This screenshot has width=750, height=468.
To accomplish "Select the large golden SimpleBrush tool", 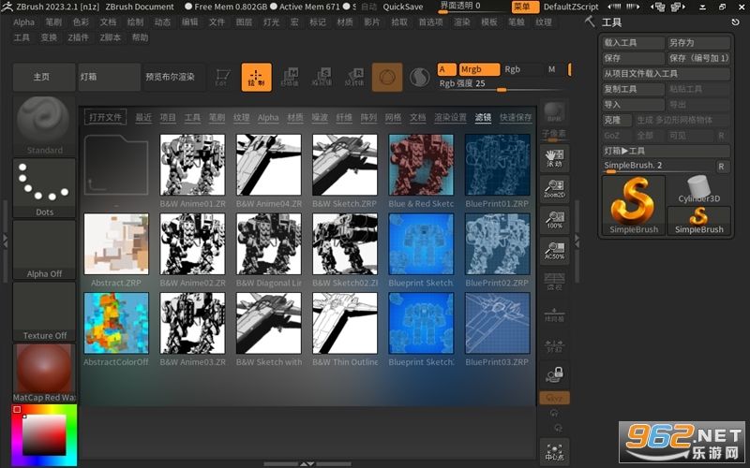I will (x=634, y=205).
